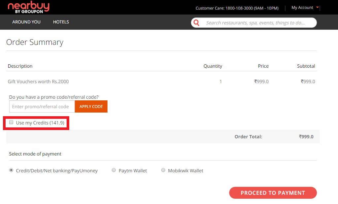Click the promo/referral code input field
The width and height of the screenshot is (338, 204).
[x=42, y=106]
